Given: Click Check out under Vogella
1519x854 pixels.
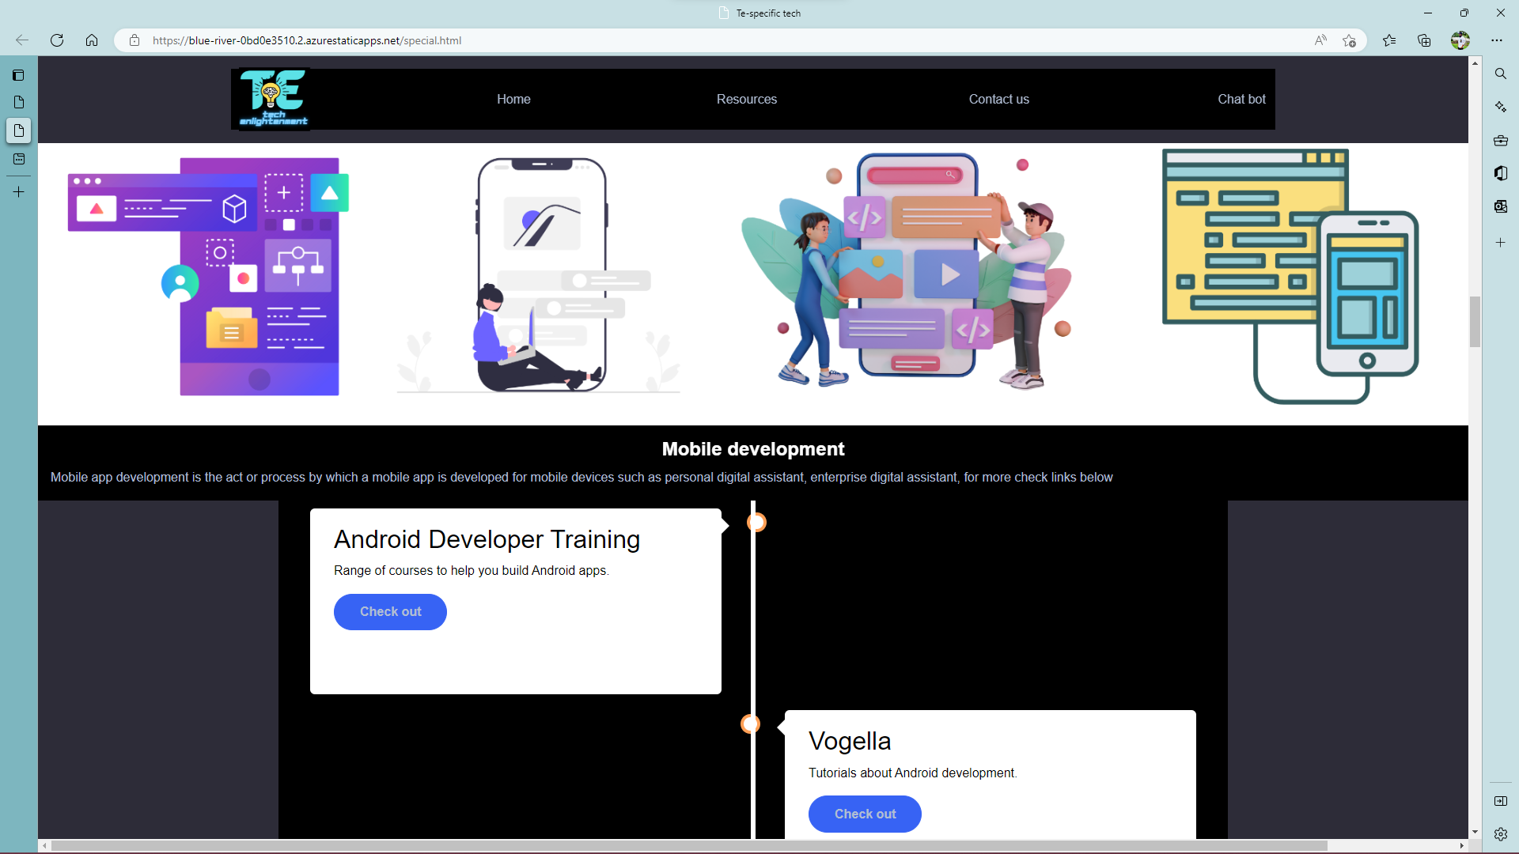Looking at the screenshot, I should (x=864, y=814).
